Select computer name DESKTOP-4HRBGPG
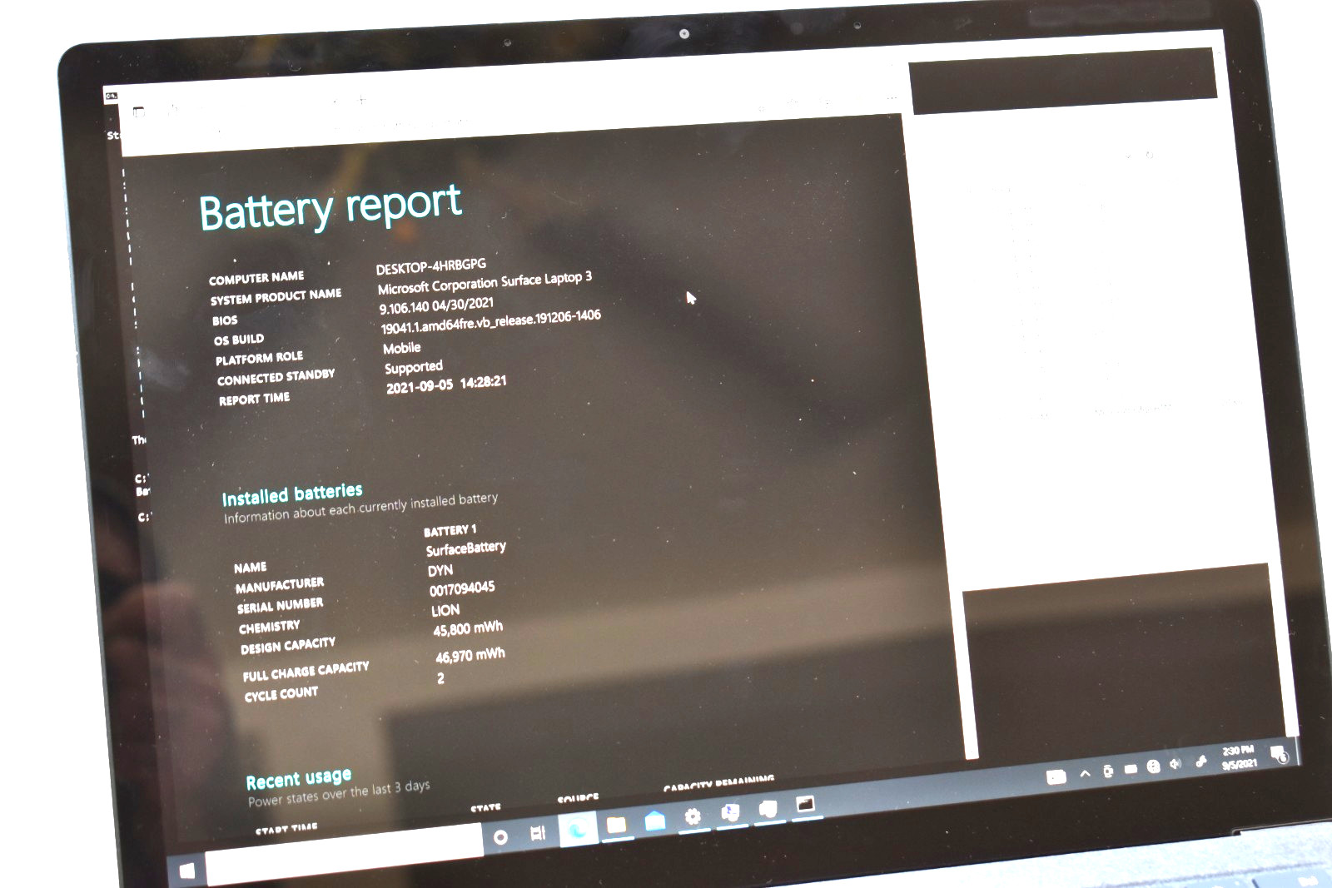The width and height of the screenshot is (1332, 888). point(430,266)
